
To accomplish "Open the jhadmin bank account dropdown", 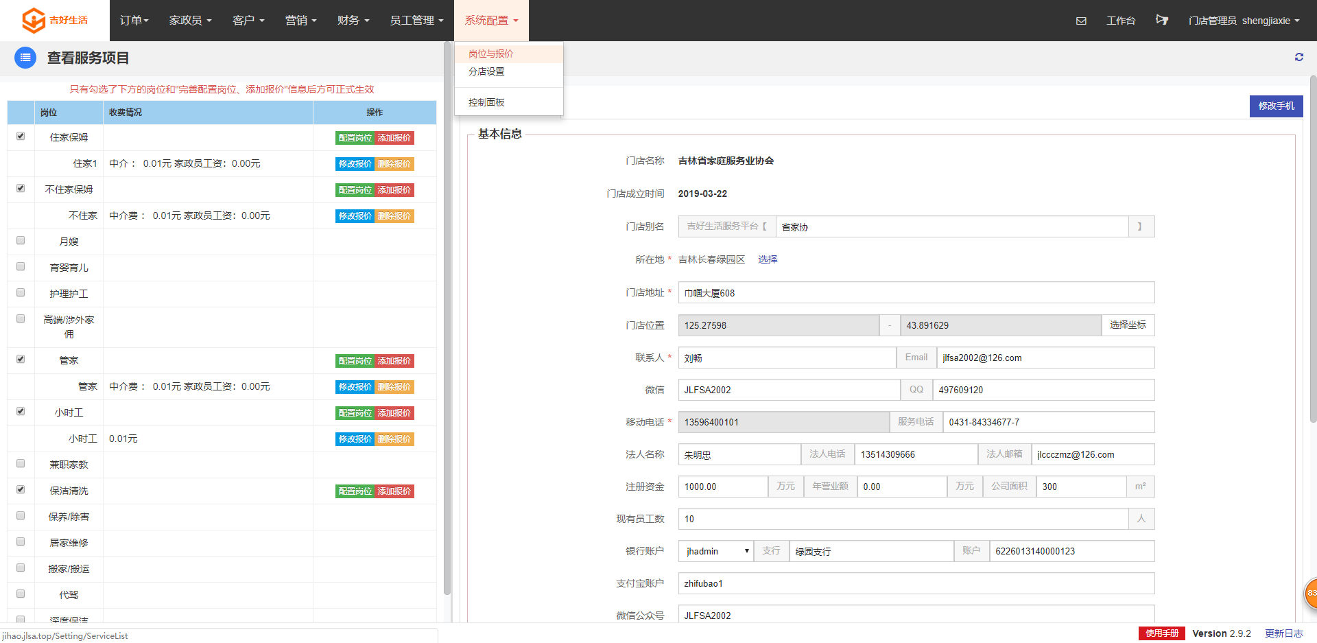I will 716,551.
